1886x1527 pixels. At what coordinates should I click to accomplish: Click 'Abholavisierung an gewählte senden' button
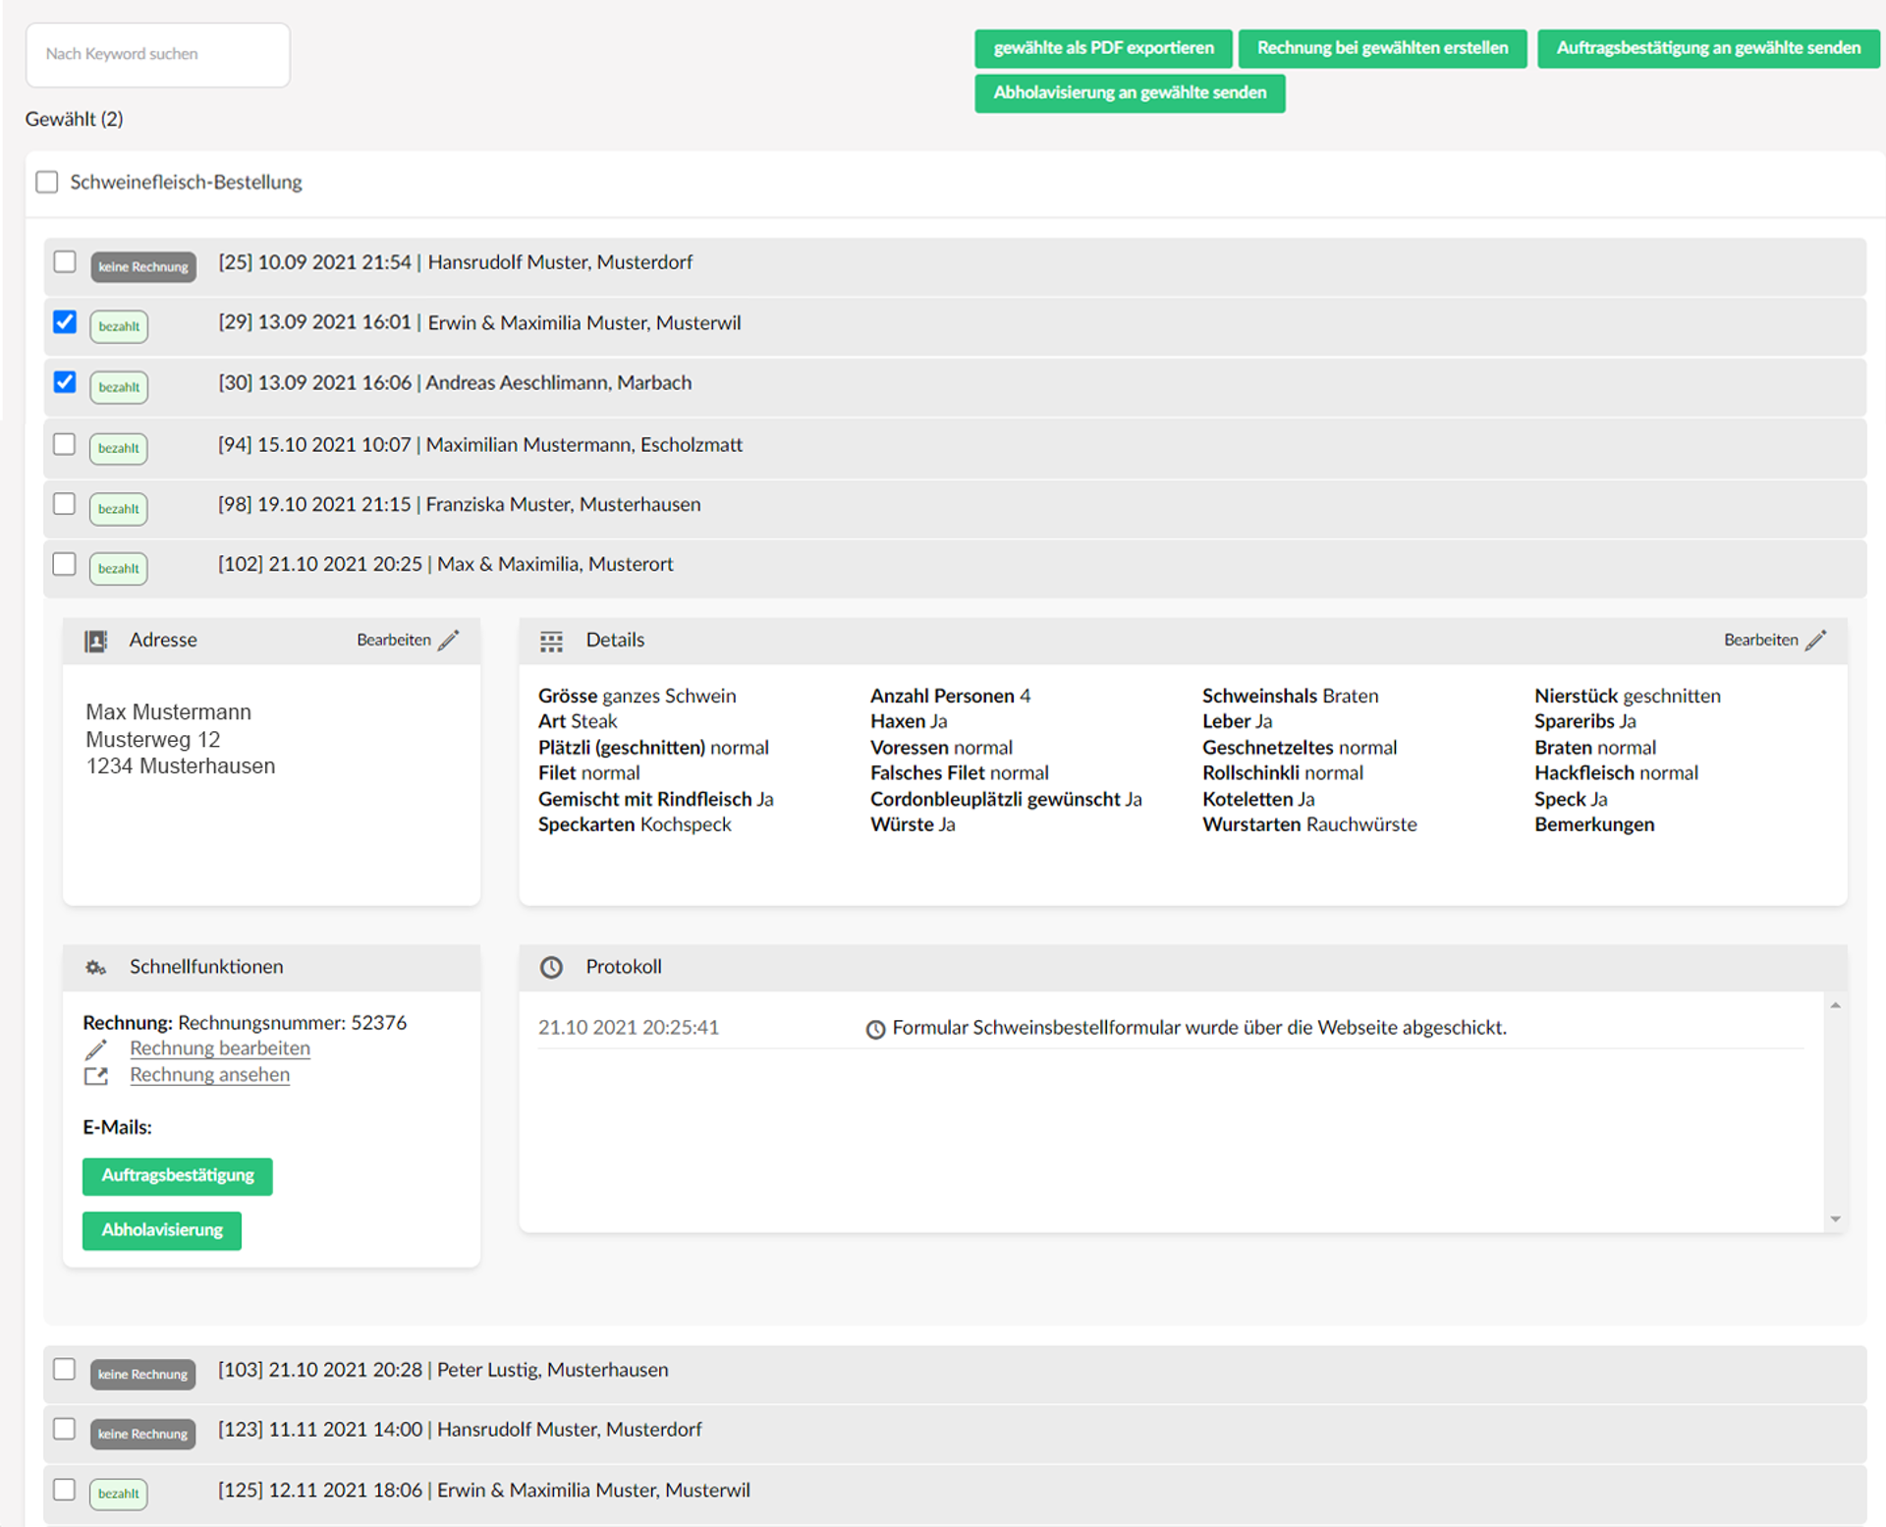point(1130,93)
